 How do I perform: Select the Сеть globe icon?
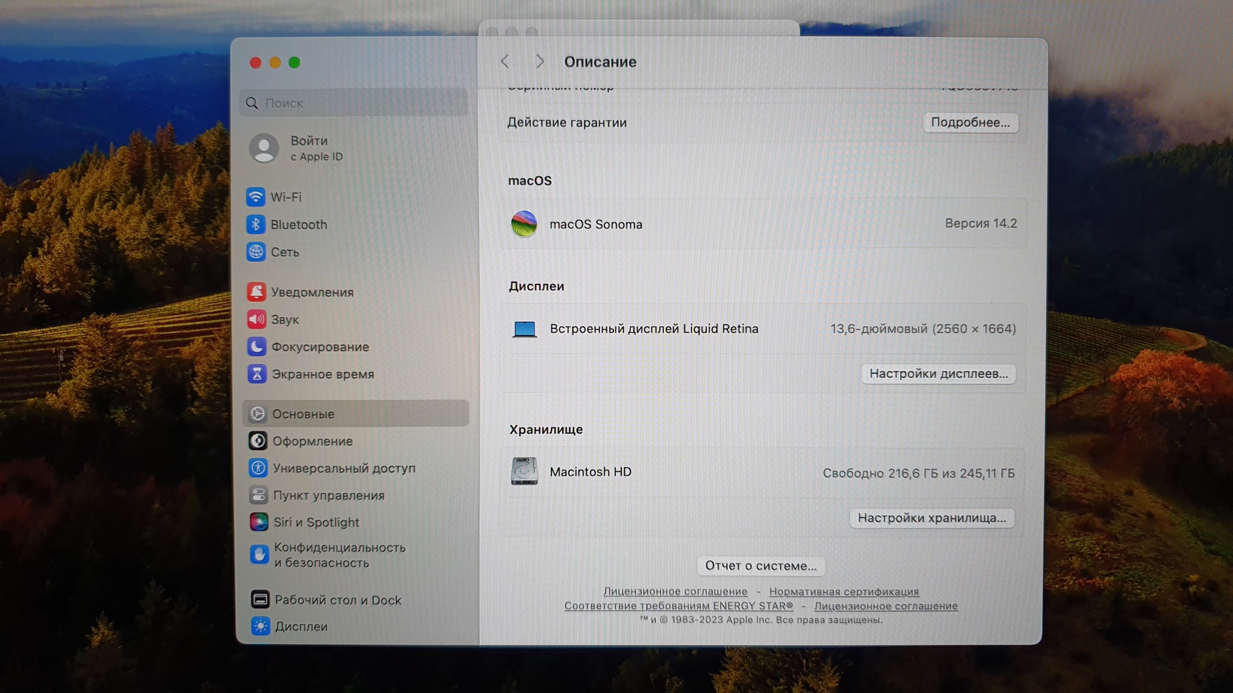click(256, 252)
